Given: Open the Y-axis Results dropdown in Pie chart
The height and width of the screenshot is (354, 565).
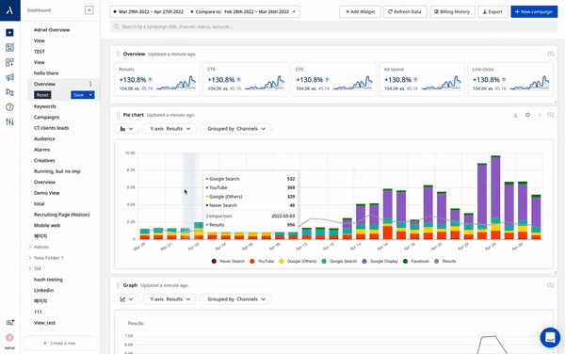Looking at the screenshot, I should tap(169, 129).
